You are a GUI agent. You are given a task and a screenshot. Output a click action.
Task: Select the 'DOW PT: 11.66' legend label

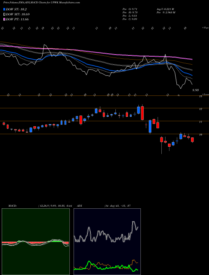17,19
